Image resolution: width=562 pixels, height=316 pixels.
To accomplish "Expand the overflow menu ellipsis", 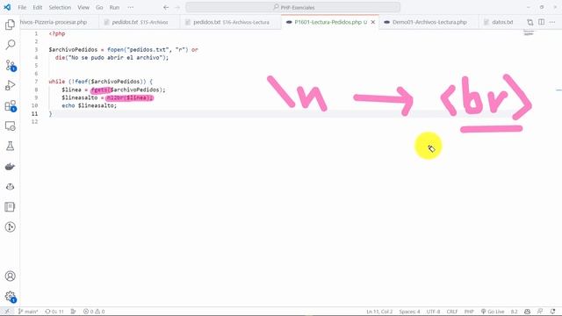I will pos(131,7).
